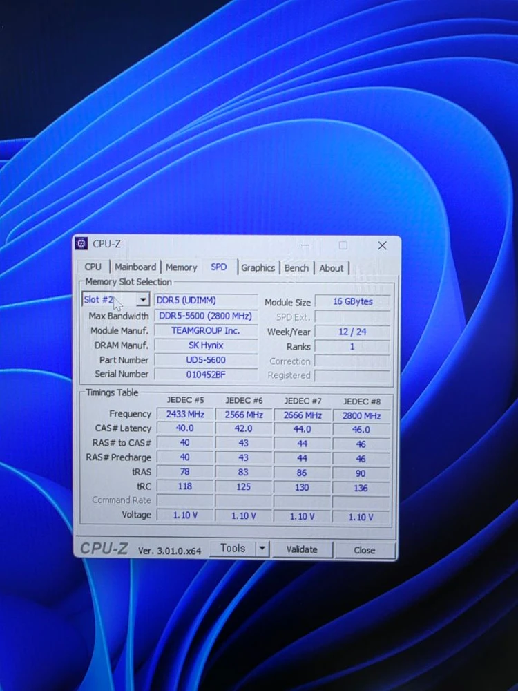
Task: Select the SPD tab
Action: click(218, 267)
